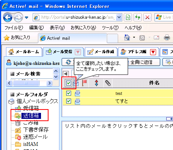This screenshot has width=173, height=150.
Task: Click the search panel horizontal scrollbar thumb
Action: pos(26,83)
